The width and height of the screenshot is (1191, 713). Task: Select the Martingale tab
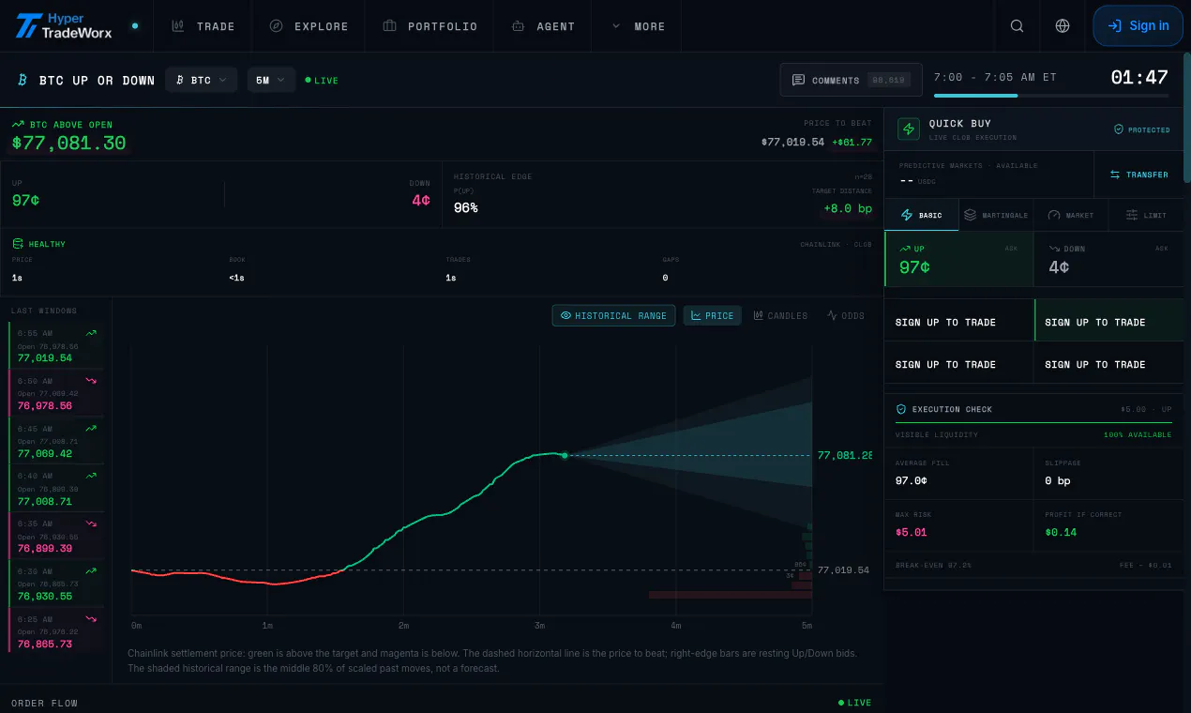[996, 215]
